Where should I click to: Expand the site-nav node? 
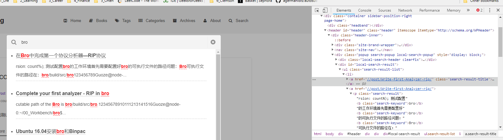[333, 50]
